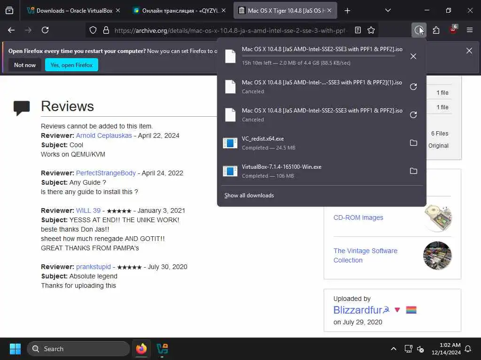Viewport: 481px width, 360px height.
Task: Open the Firefox View button
Action: 9,11
